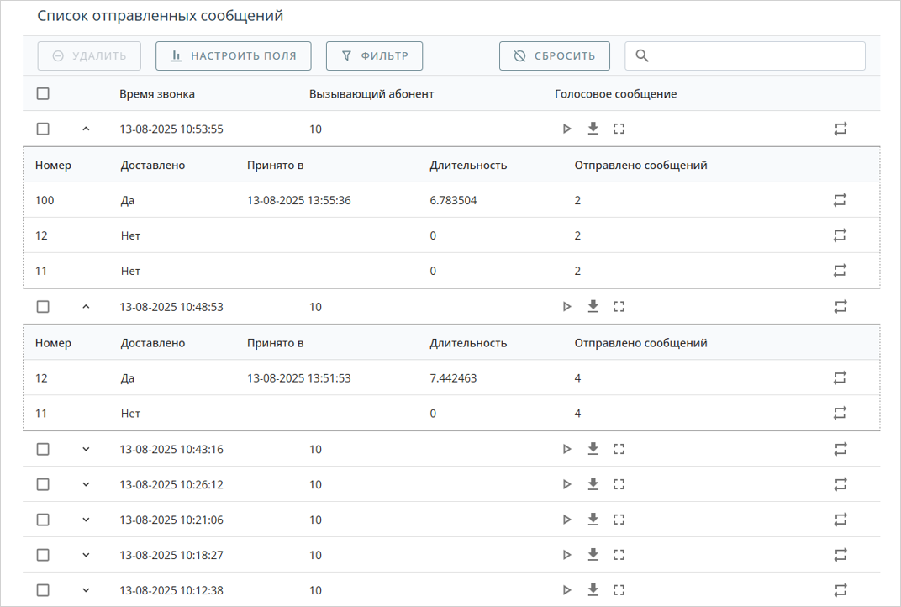Download the 10:21:06 voice message
Screen dimensions: 901x607
click(x=593, y=520)
